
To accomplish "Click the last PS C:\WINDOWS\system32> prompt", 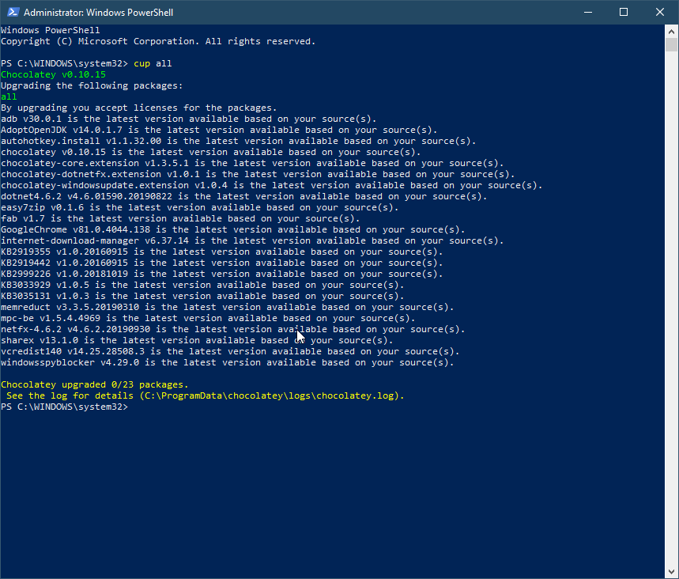I will tap(65, 407).
